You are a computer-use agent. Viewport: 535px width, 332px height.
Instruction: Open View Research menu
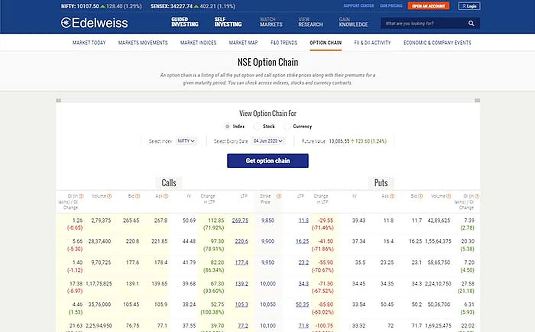(x=311, y=22)
